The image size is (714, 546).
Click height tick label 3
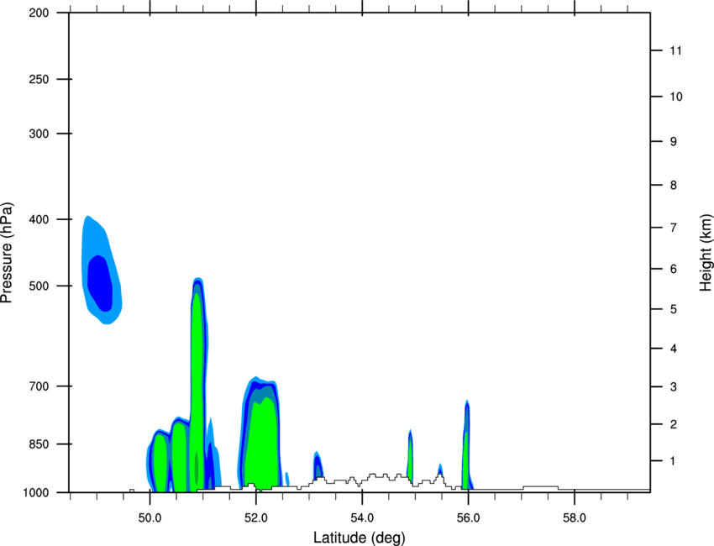(x=674, y=387)
